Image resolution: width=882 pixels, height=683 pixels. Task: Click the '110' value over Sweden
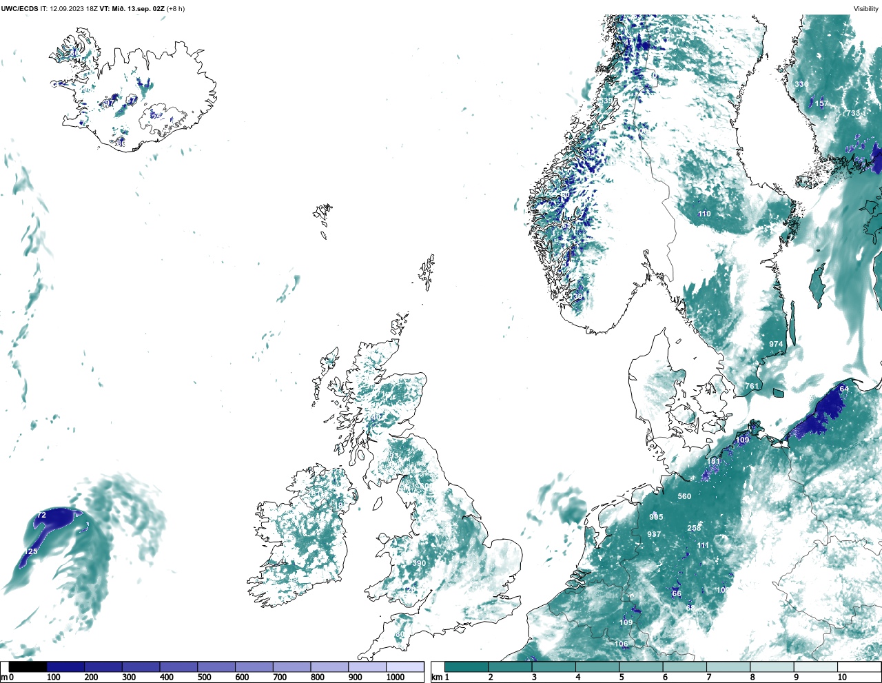pos(704,214)
